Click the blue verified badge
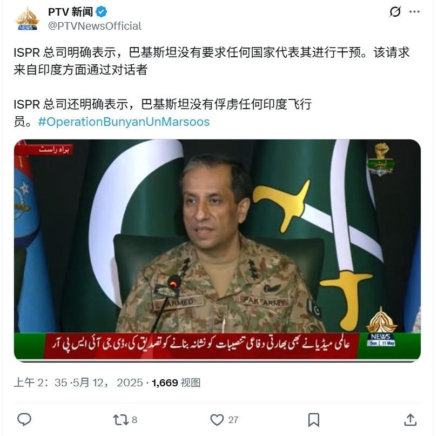This screenshot has height=436, width=438. point(102,12)
